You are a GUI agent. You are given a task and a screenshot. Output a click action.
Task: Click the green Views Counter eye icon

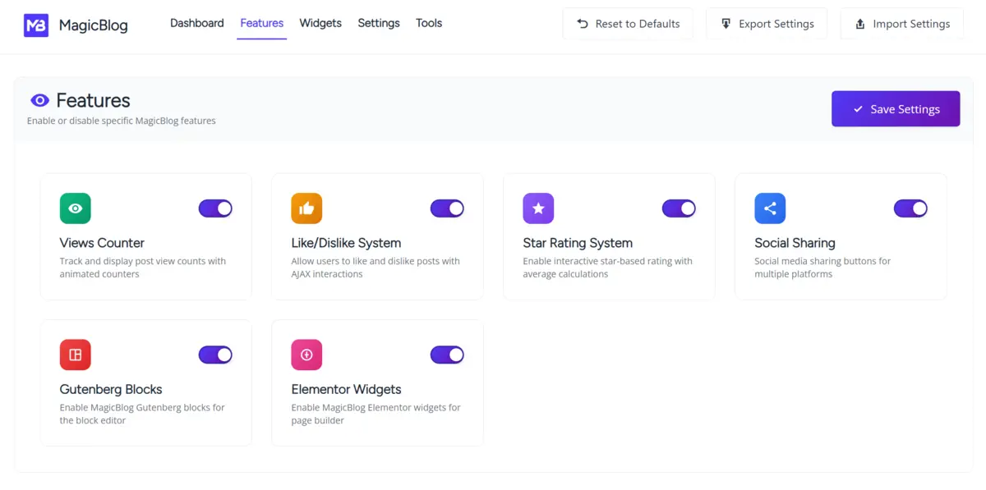click(76, 208)
